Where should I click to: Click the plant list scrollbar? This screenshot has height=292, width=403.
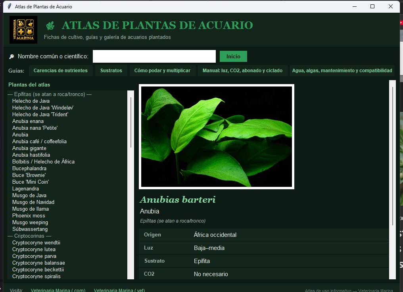[x=131, y=184]
